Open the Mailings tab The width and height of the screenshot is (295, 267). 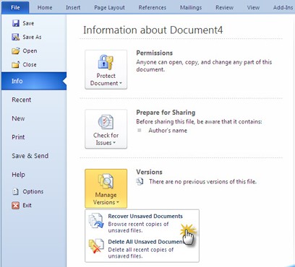click(191, 7)
